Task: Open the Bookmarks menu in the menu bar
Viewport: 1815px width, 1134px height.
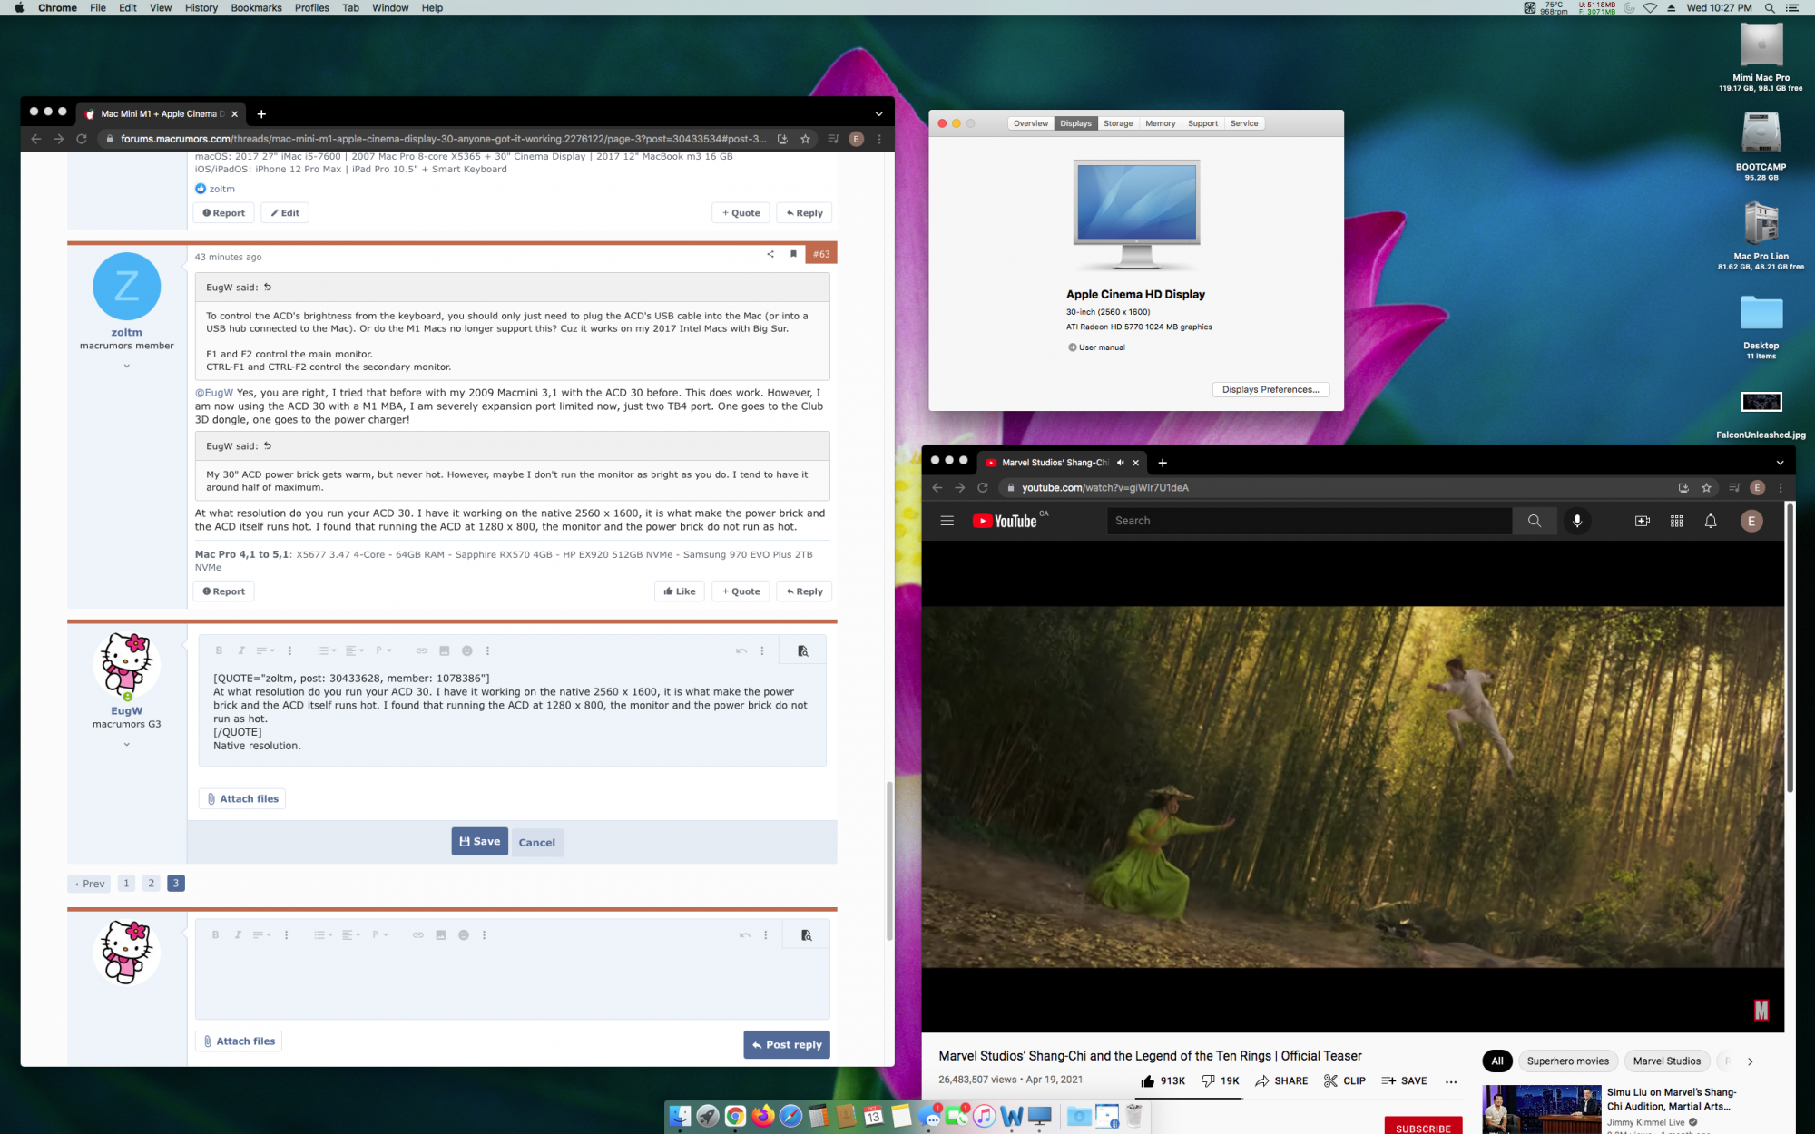Action: point(256,7)
